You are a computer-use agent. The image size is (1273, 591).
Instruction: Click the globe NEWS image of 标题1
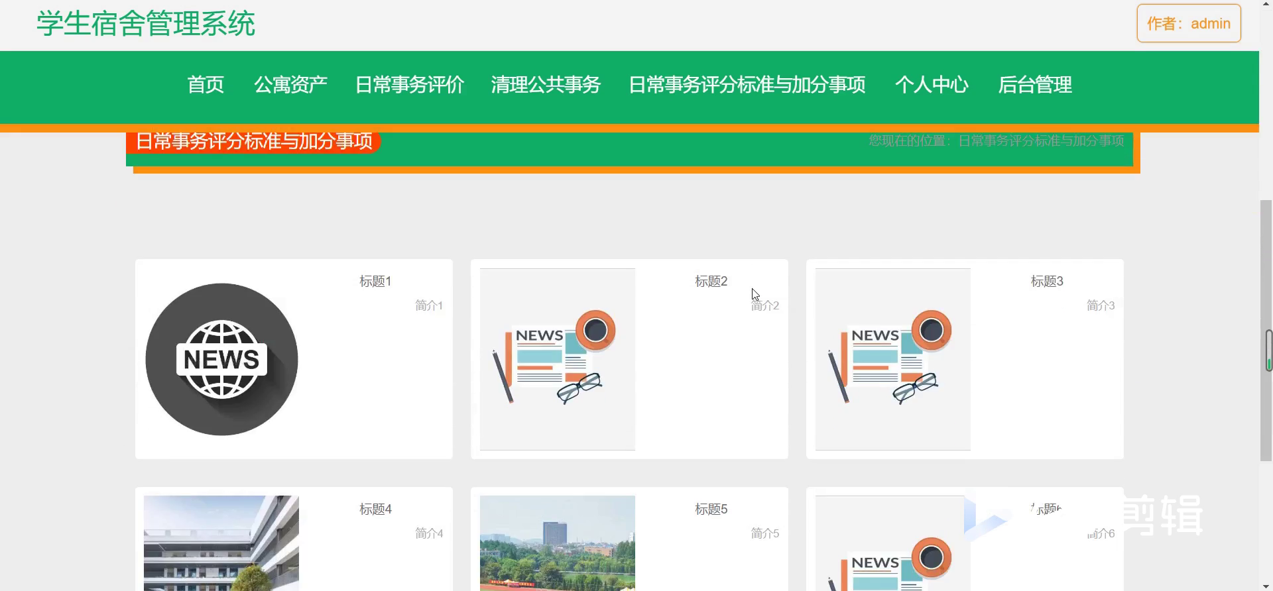click(221, 359)
